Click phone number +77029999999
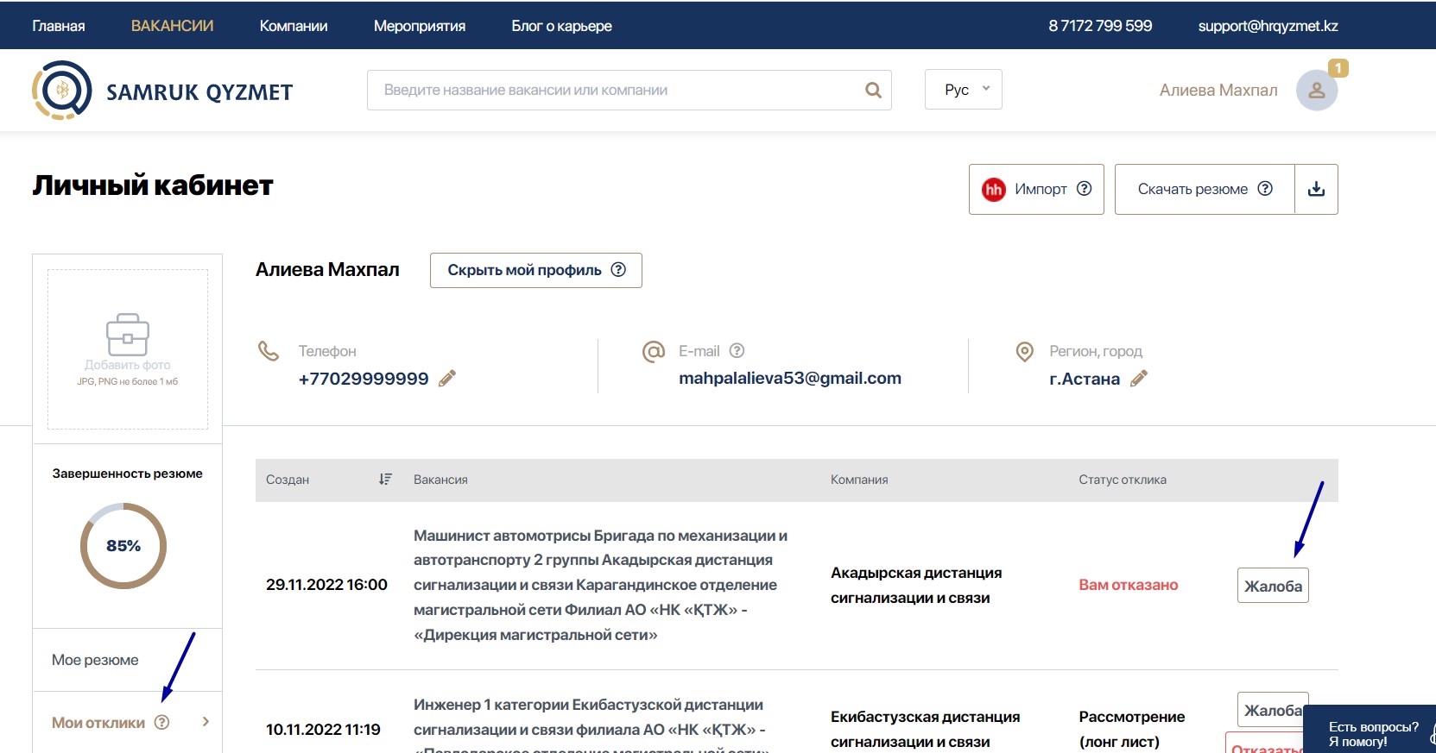Screen dimensions: 1436x753 coord(364,379)
